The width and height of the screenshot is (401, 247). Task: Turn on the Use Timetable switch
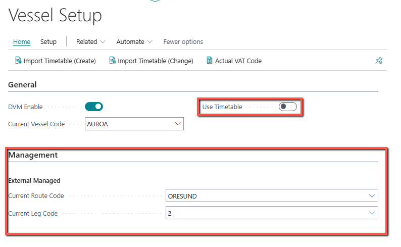tap(288, 107)
